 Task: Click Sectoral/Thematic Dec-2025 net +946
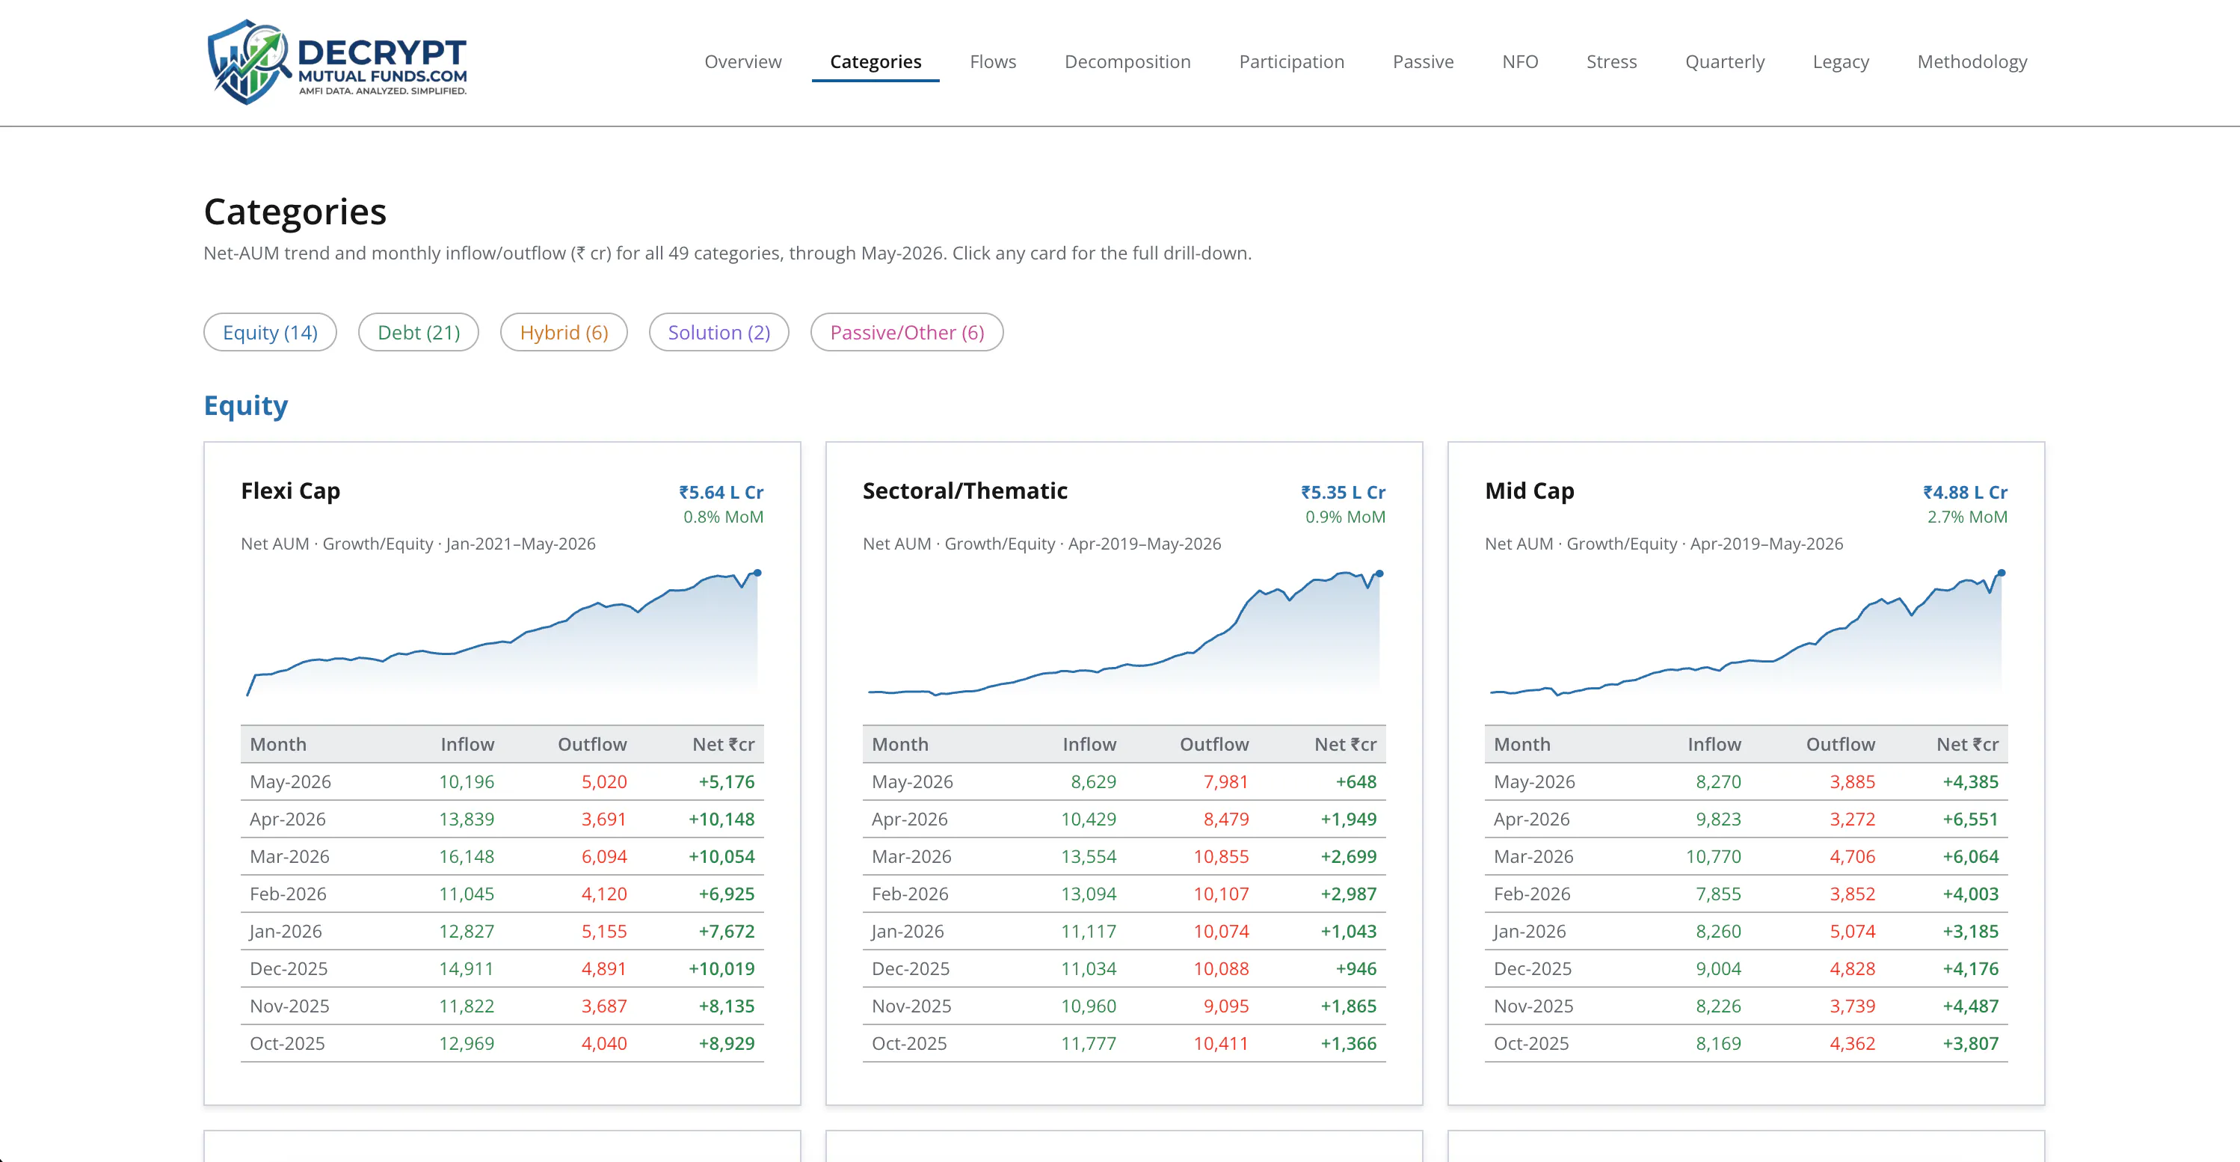pos(1356,969)
